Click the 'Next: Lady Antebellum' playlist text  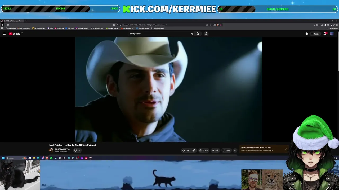[256, 148]
